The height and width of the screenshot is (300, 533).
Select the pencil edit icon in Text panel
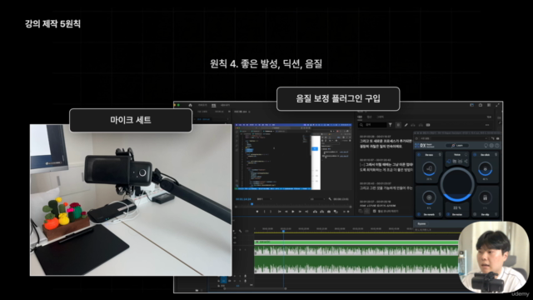click(x=406, y=125)
